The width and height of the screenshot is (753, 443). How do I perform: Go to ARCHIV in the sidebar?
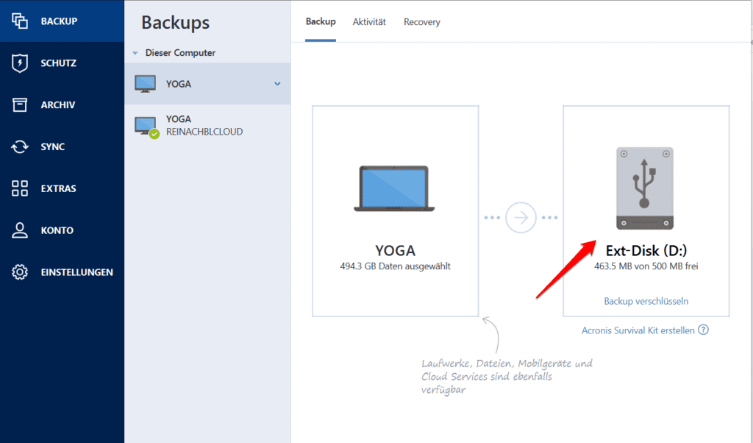(58, 104)
